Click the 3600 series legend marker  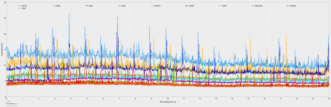tap(119, 6)
